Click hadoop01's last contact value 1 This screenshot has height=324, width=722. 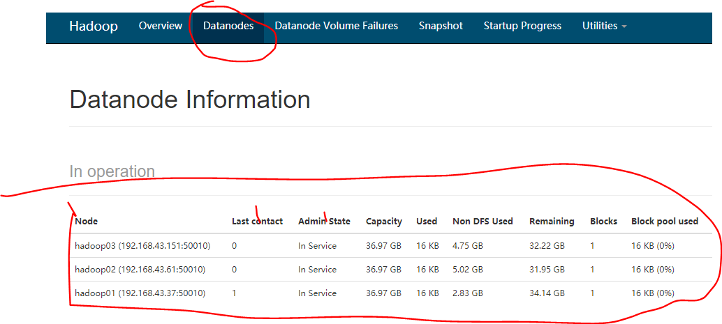tap(234, 293)
